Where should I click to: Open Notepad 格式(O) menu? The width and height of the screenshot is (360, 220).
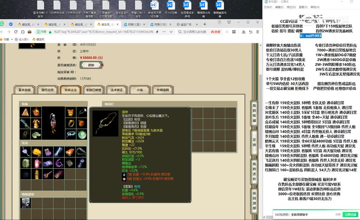(291, 7)
